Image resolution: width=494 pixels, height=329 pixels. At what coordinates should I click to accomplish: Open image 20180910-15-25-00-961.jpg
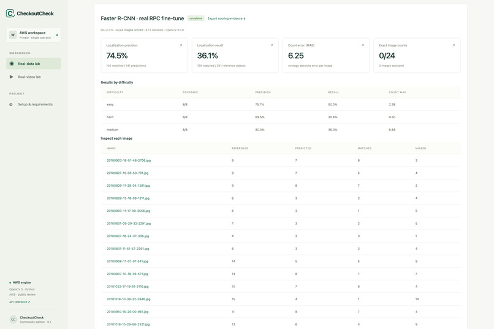[x=127, y=312]
